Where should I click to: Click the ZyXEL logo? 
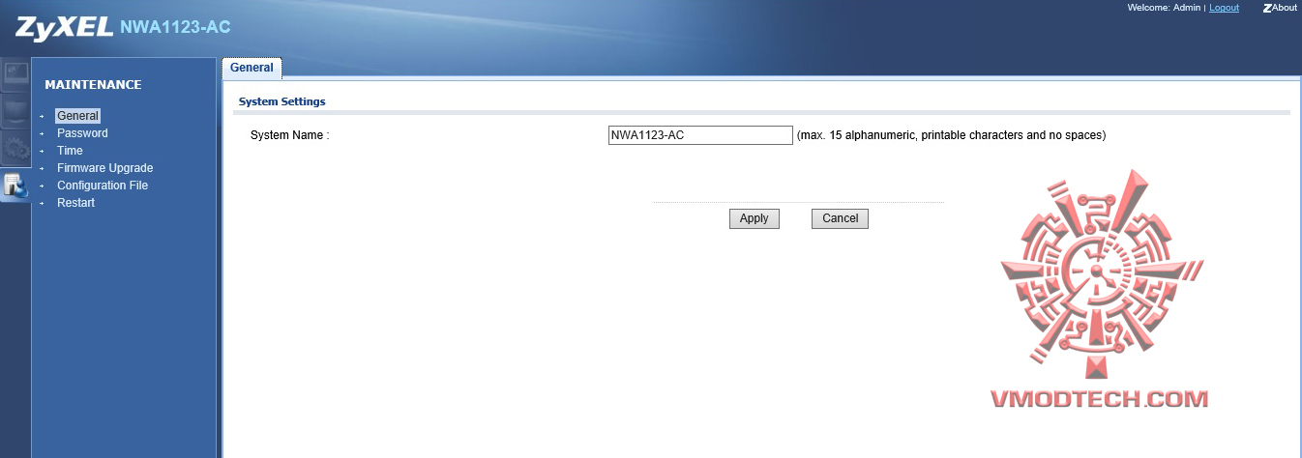(x=64, y=27)
